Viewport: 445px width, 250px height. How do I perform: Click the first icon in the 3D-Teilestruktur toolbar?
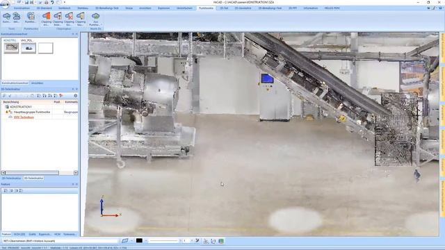click(x=4, y=96)
